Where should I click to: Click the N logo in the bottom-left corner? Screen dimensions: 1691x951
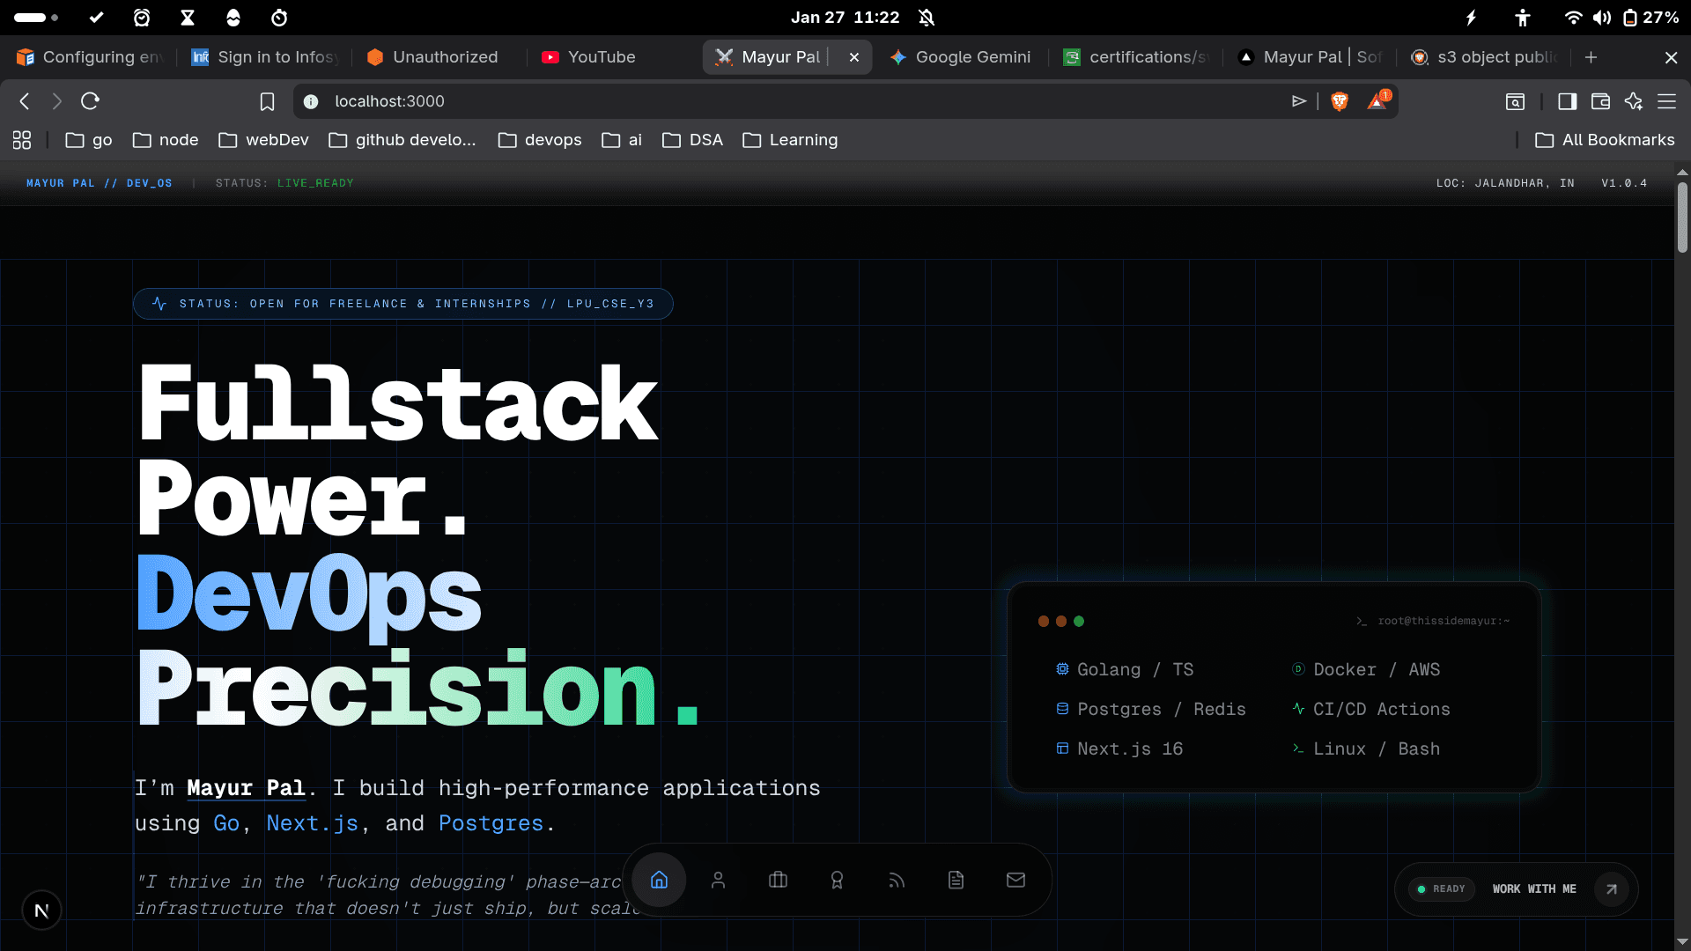(41, 910)
